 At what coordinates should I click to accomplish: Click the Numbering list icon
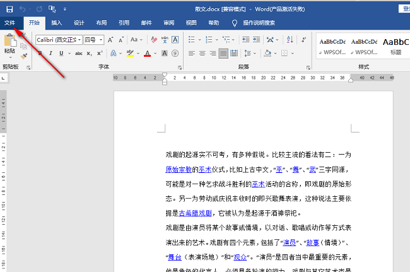coord(209,40)
